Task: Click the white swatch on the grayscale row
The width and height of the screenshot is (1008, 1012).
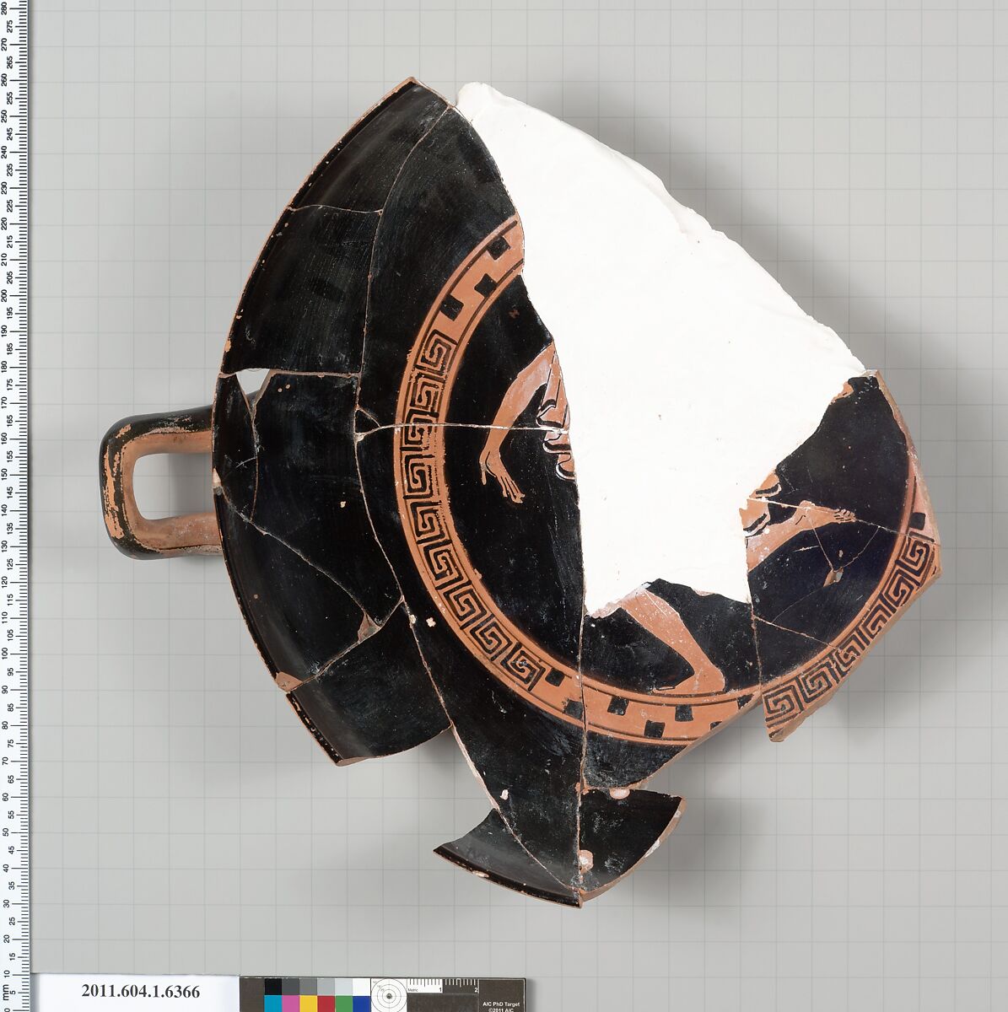Action: [x=361, y=988]
